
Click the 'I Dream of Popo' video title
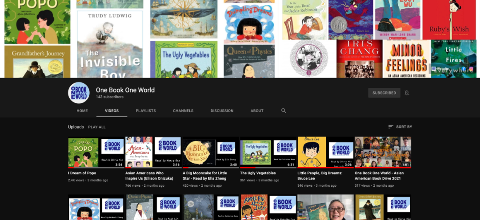[x=82, y=173]
